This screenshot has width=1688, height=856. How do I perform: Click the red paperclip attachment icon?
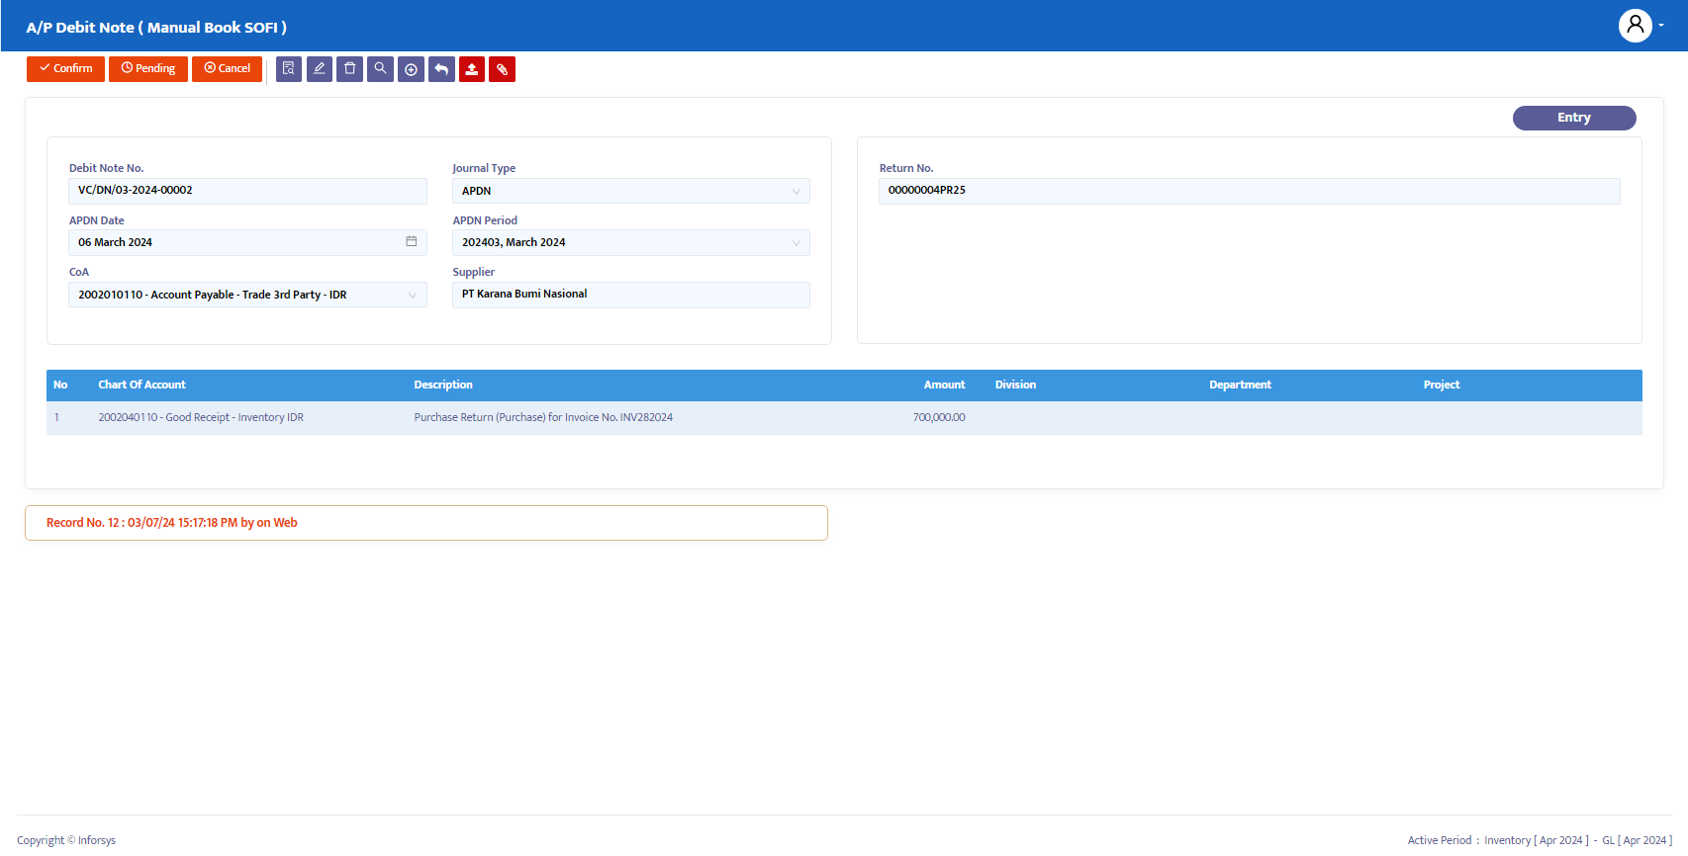tap(503, 69)
